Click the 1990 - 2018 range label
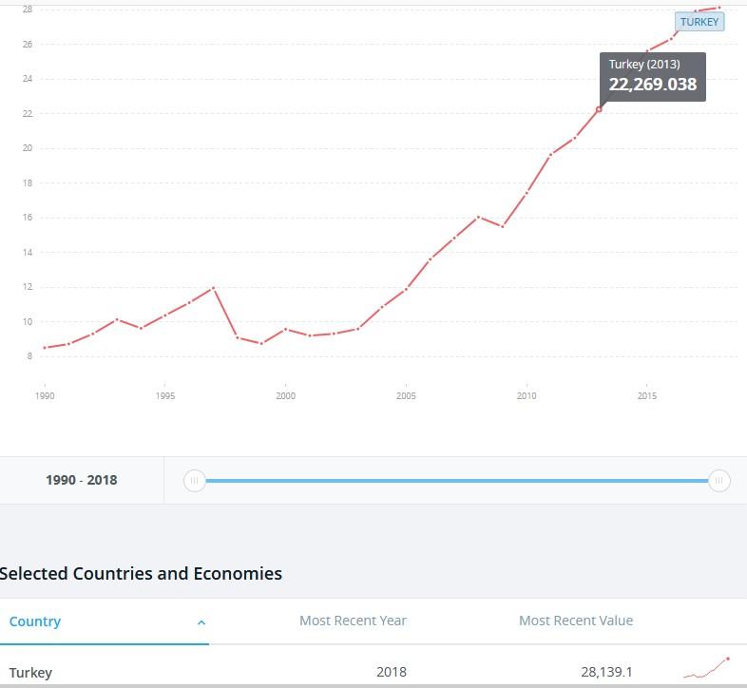Viewport: 747px width, 688px height. click(81, 480)
